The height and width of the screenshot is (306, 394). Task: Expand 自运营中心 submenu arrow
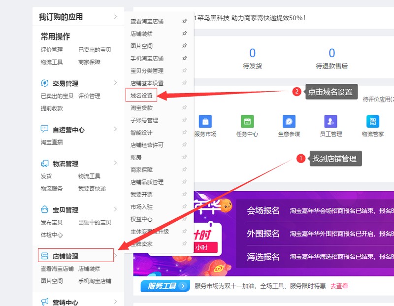pyautogui.click(x=115, y=129)
